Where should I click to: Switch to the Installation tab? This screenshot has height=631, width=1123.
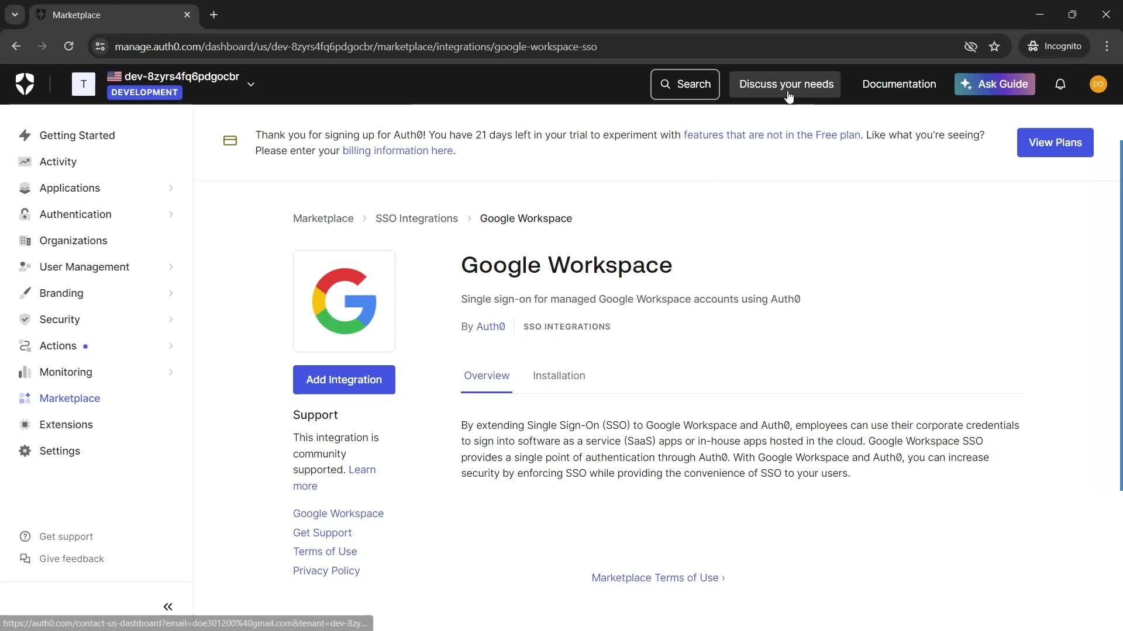tap(559, 376)
